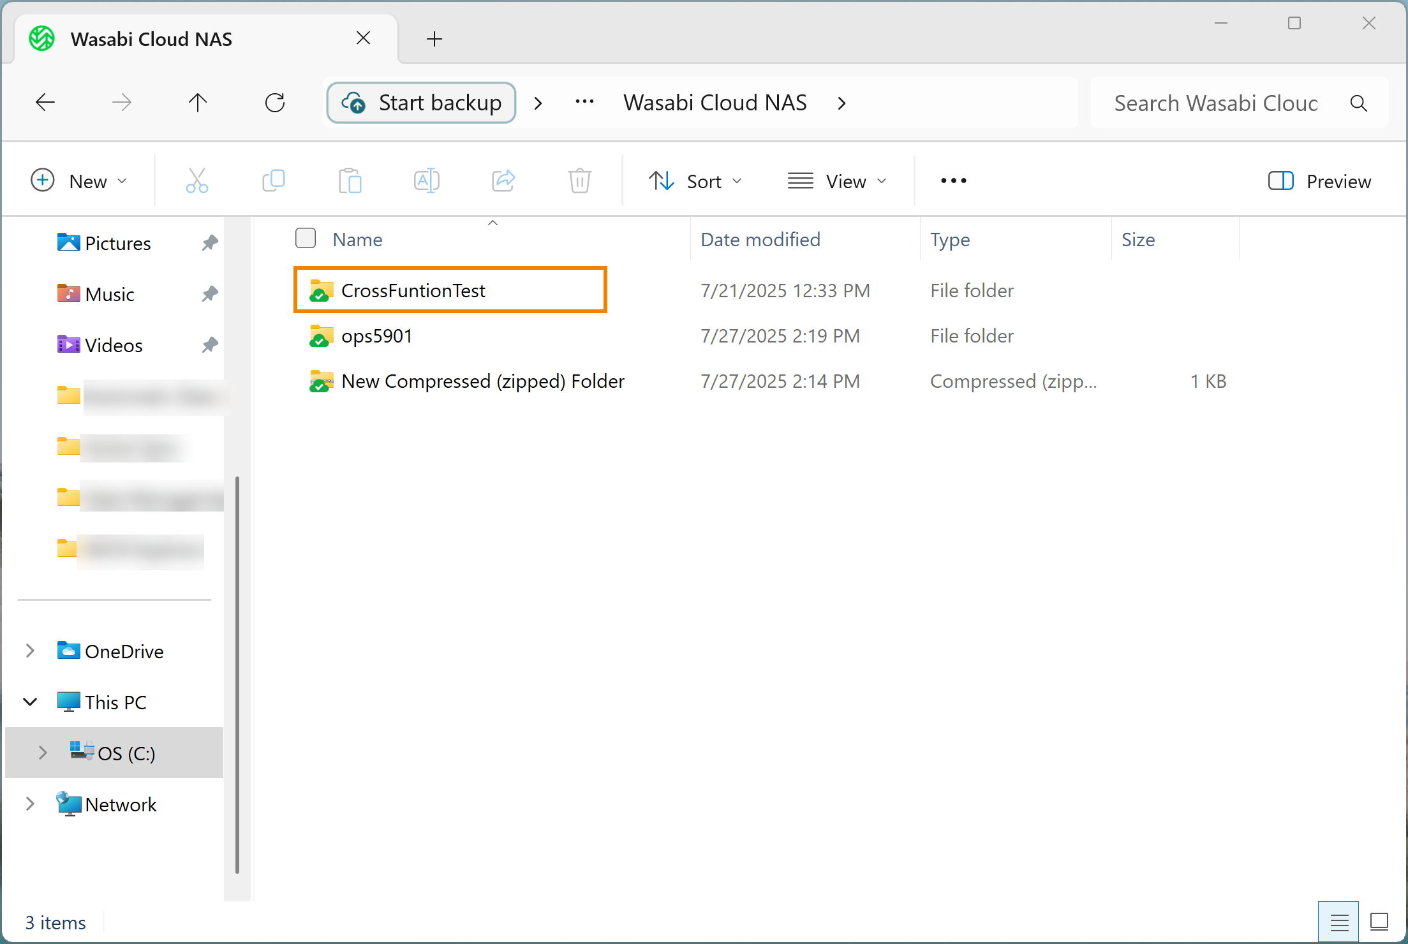Close the Wasabi Cloud NAS tab
Image resolution: width=1408 pixels, height=944 pixels.
364,38
